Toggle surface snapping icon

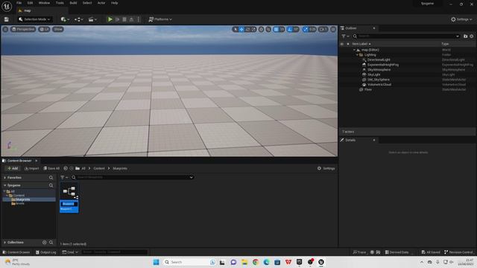[x=268, y=29]
